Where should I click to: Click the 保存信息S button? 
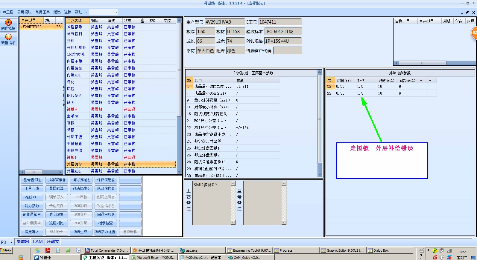[106, 180]
